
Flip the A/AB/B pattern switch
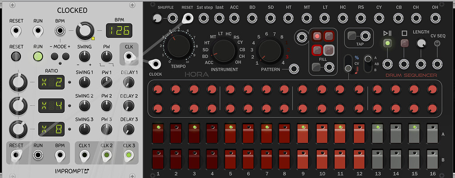click(x=368, y=63)
